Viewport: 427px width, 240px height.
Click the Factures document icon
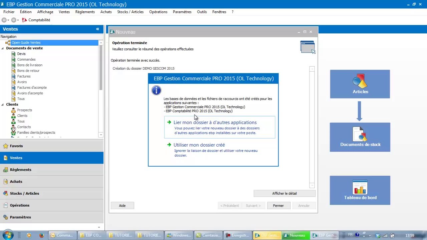[13, 76]
